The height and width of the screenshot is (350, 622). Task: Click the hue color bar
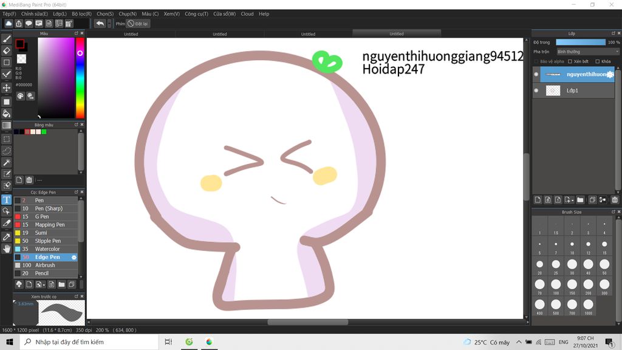(x=80, y=78)
